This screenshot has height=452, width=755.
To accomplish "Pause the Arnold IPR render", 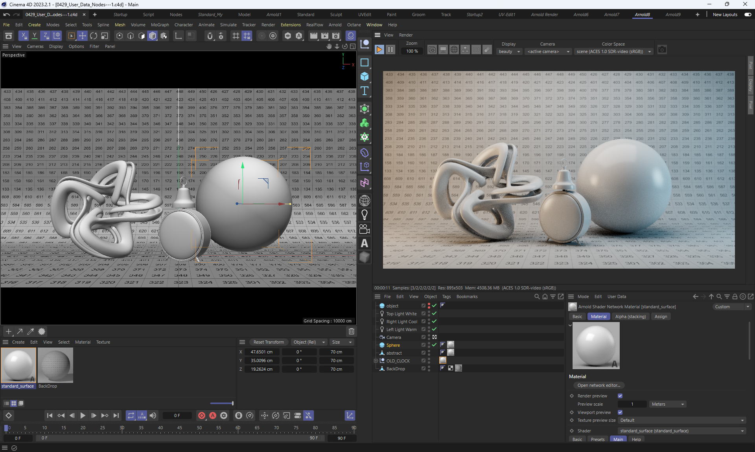I will point(390,50).
